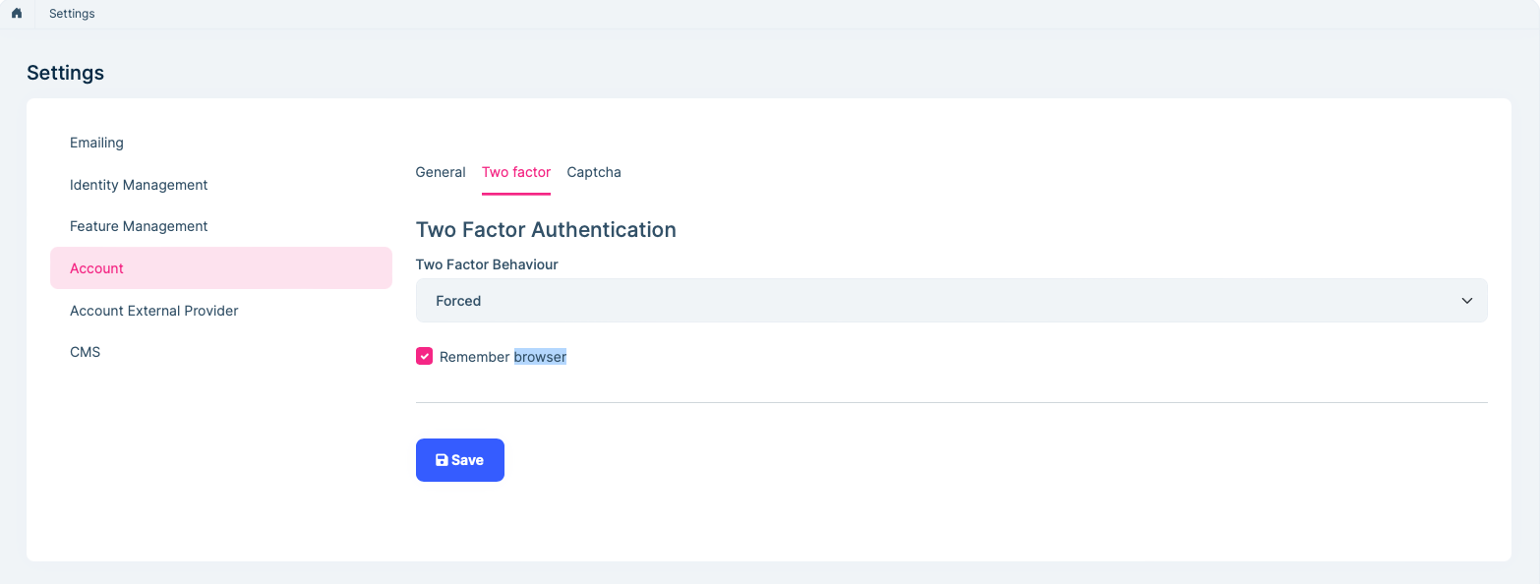Click the pink Remember browser tick box
1540x584 pixels.
coord(424,356)
